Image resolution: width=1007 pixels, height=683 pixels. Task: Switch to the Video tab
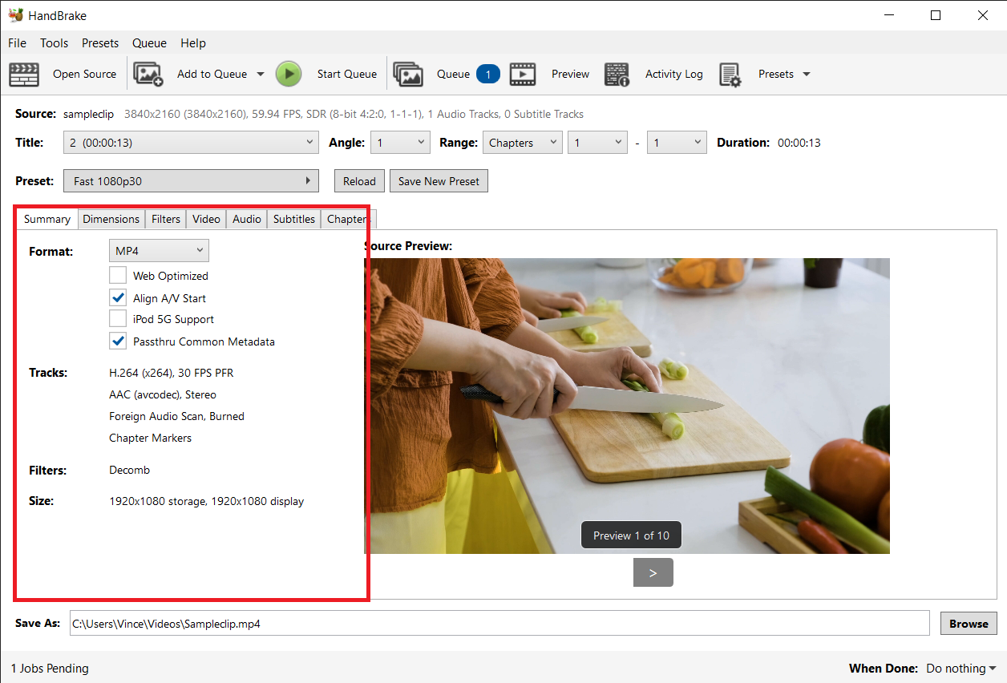pyautogui.click(x=206, y=218)
